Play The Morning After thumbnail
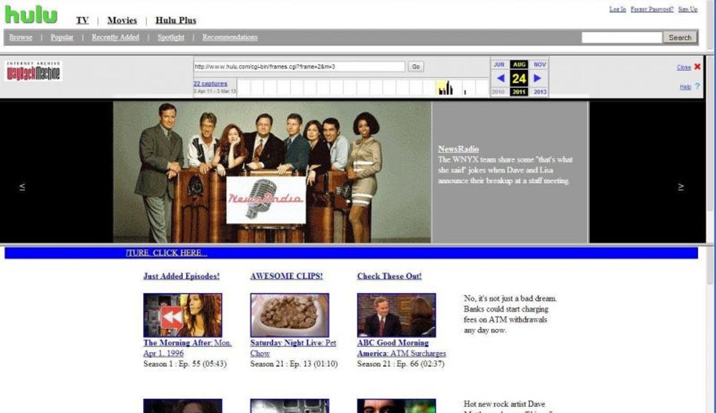 [x=183, y=315]
